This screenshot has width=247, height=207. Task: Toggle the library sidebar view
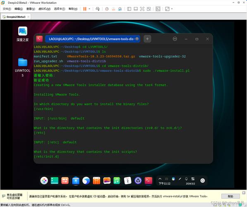[129, 9]
